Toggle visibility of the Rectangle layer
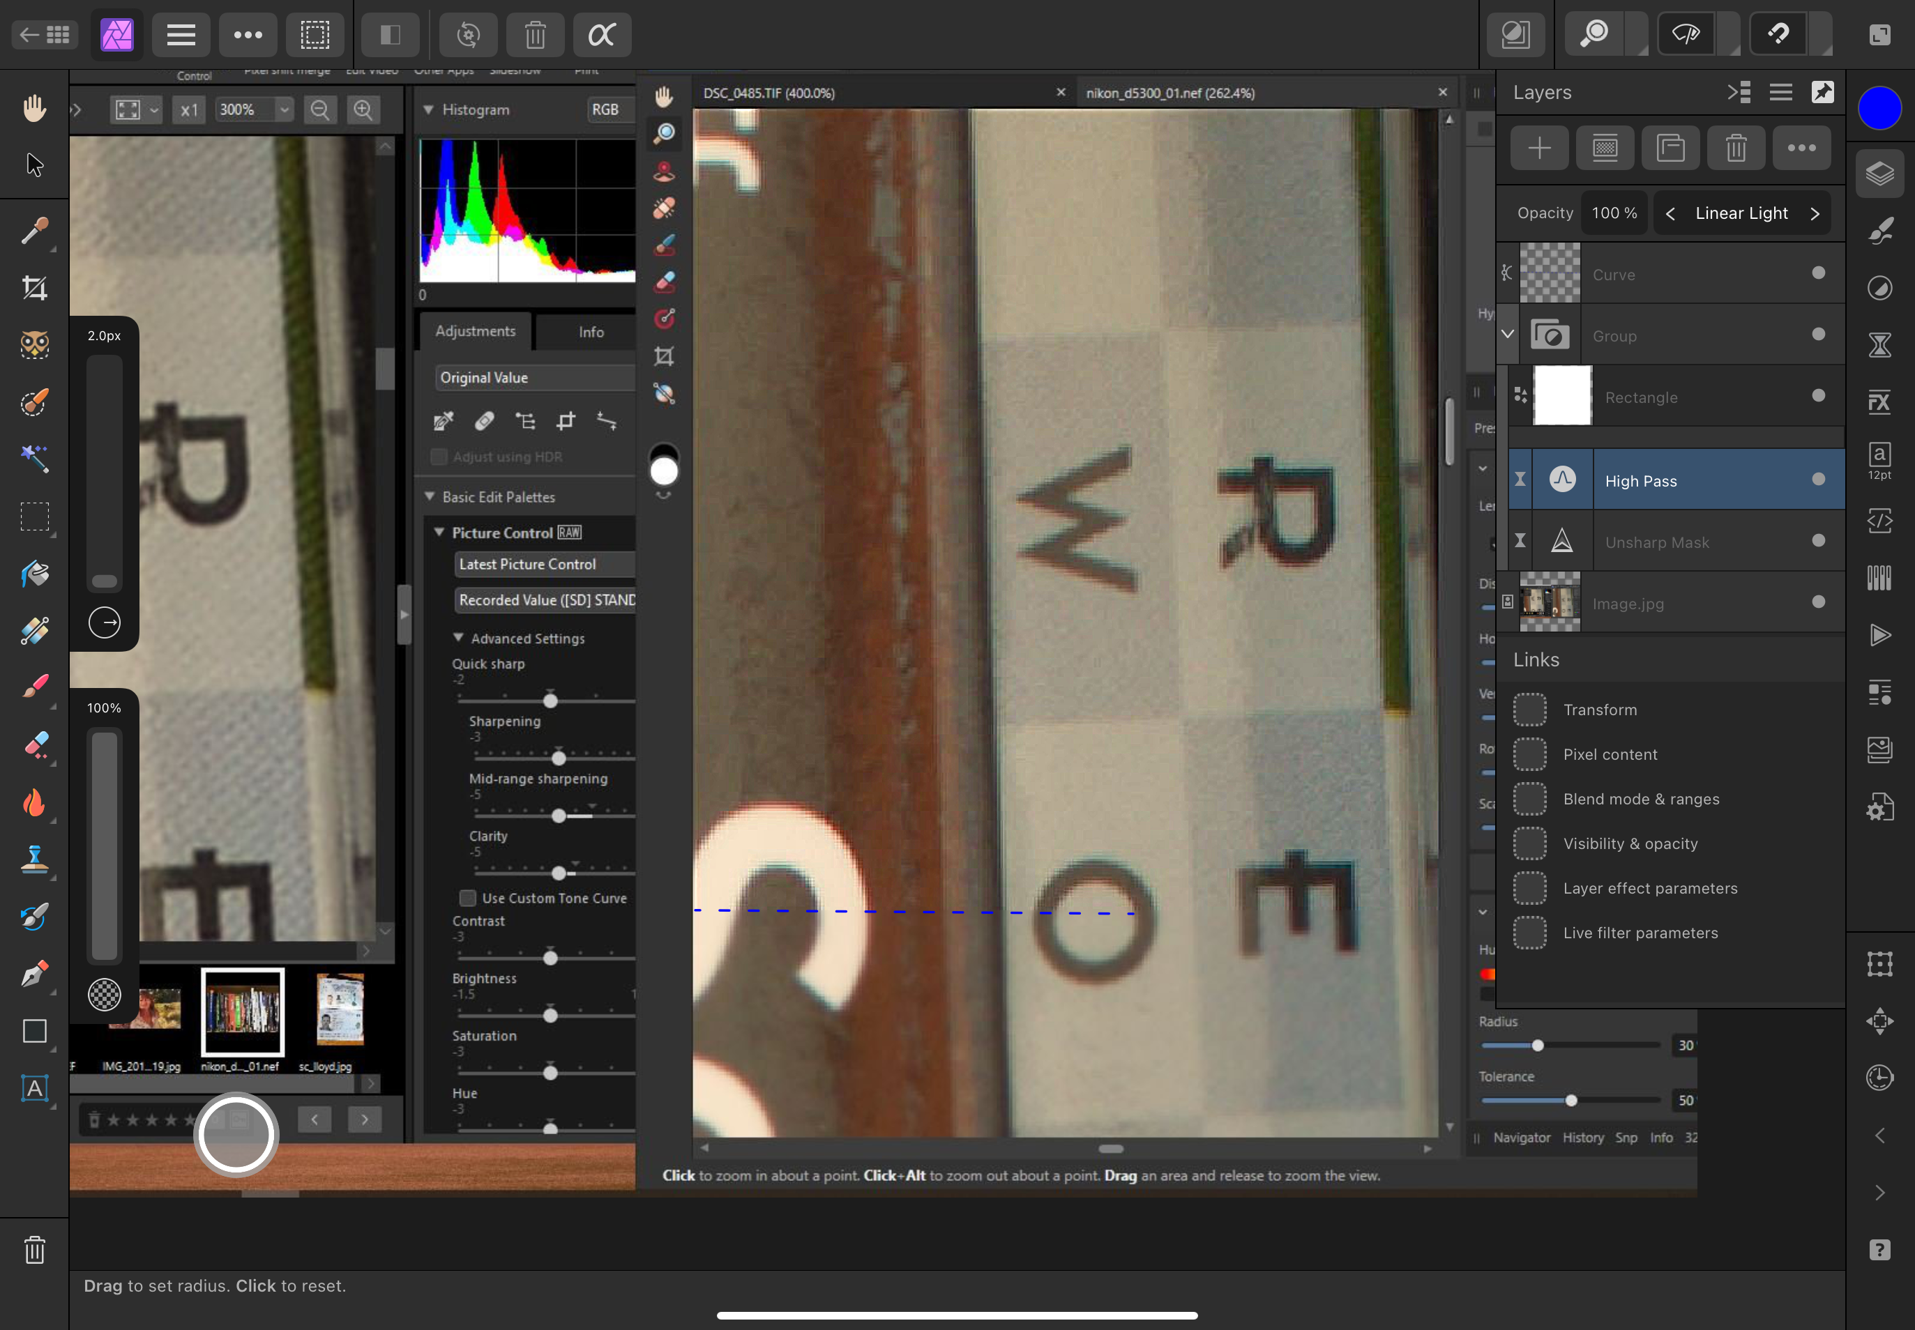 coord(1818,396)
